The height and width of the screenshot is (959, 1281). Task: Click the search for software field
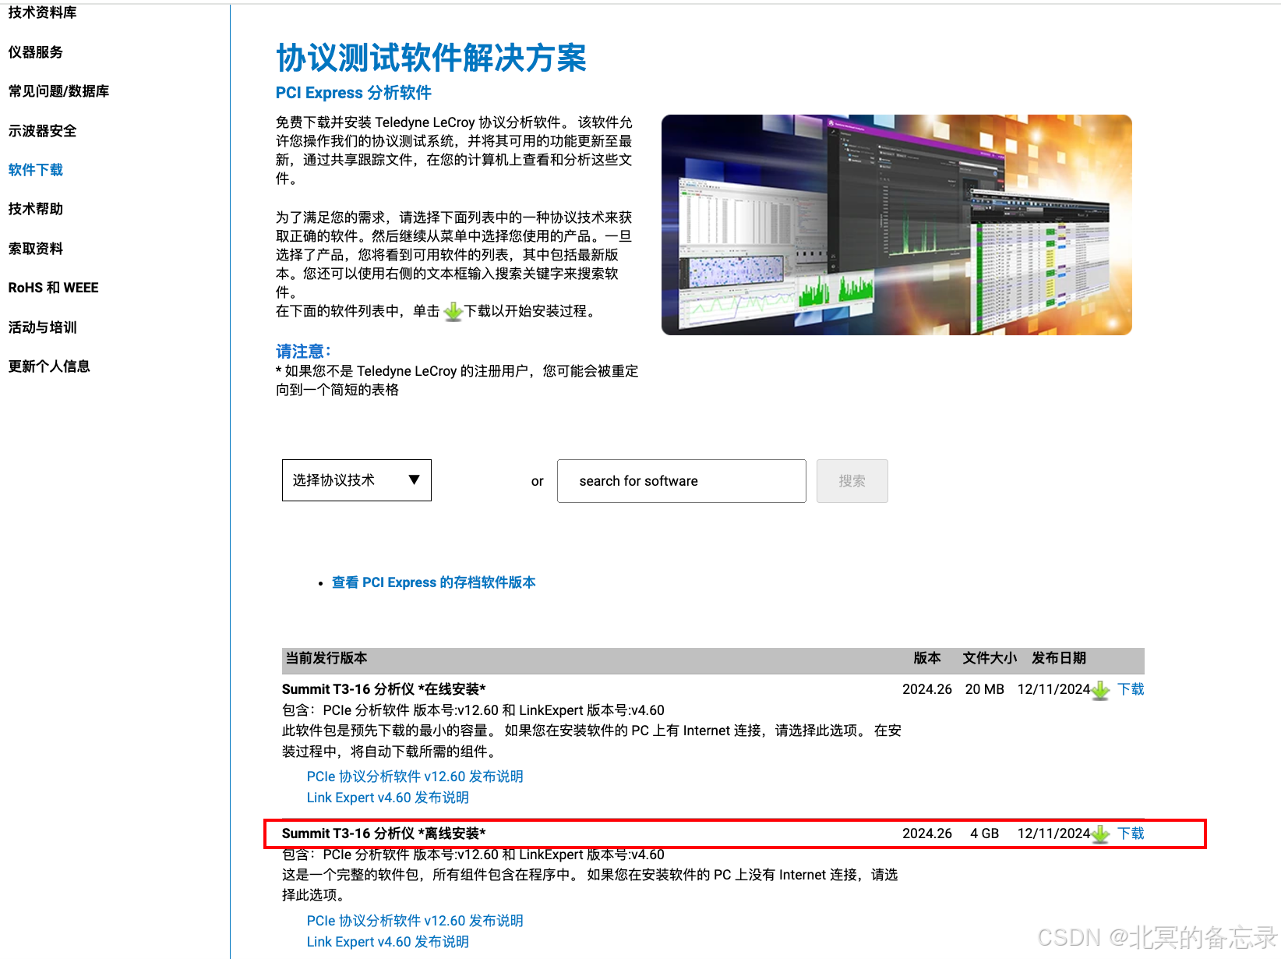681,481
